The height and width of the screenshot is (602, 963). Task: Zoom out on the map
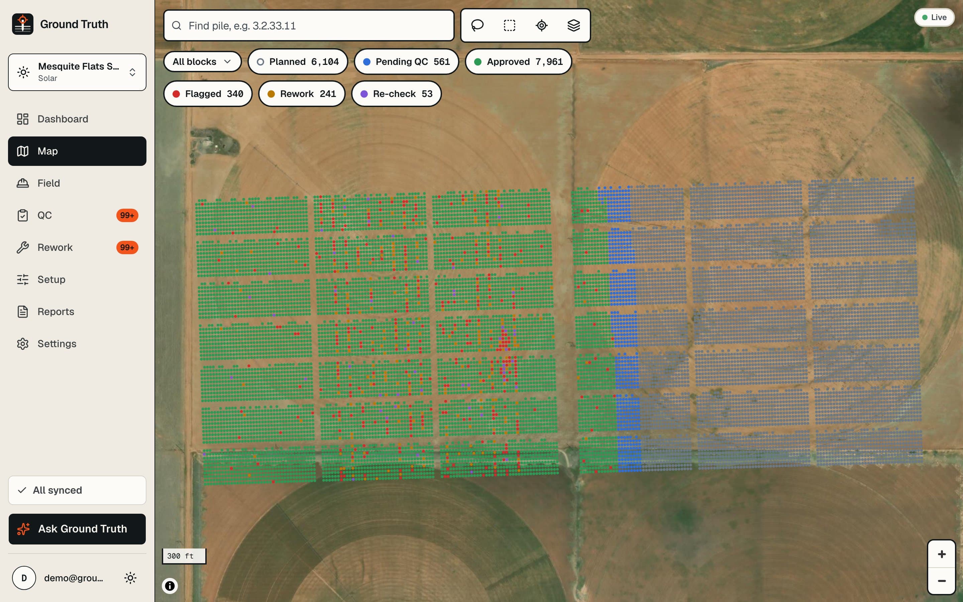[942, 581]
